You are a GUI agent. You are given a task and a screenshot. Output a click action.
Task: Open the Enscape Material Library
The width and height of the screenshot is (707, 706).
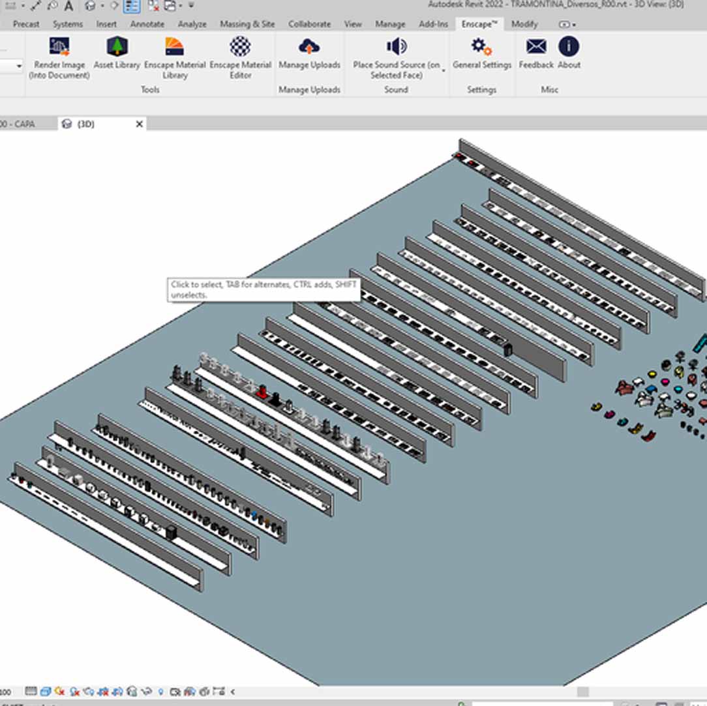(174, 47)
